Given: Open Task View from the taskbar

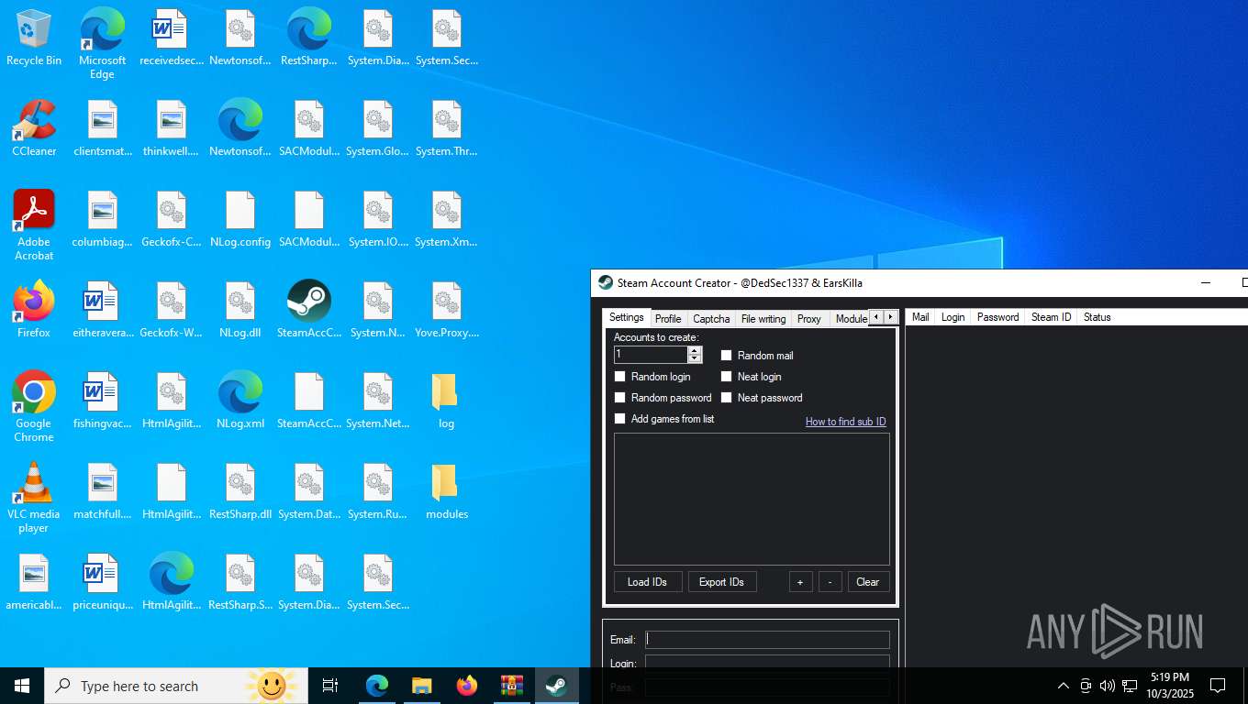Looking at the screenshot, I should point(330,686).
